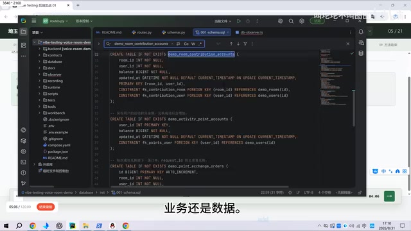Open the version control dropdown
411x231 pixels.
tap(84, 21)
